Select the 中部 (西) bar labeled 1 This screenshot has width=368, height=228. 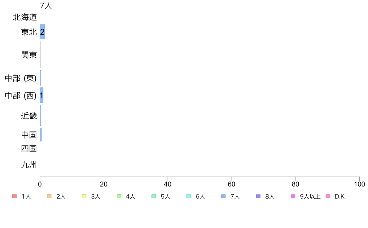pos(42,95)
